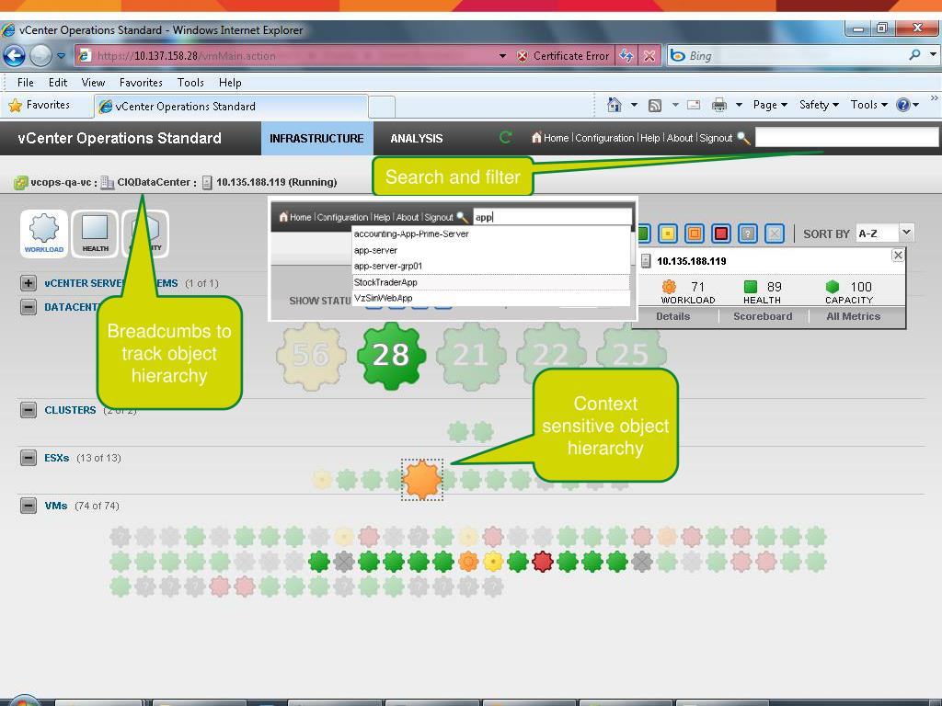Toggle the yellow status filter button
Image resolution: width=942 pixels, height=706 pixels.
click(668, 233)
